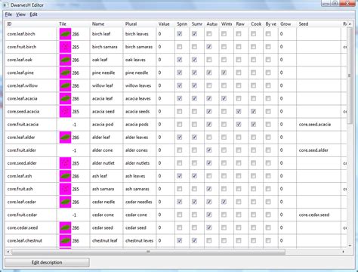Image resolution: width=358 pixels, height=272 pixels.
Task: Click the willow leaf tile image
Action: pyautogui.click(x=65, y=85)
